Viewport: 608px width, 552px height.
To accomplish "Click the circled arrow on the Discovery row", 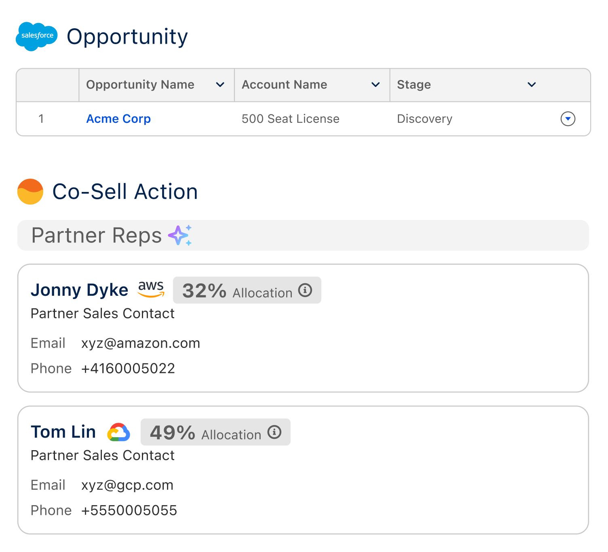I will (x=568, y=119).
